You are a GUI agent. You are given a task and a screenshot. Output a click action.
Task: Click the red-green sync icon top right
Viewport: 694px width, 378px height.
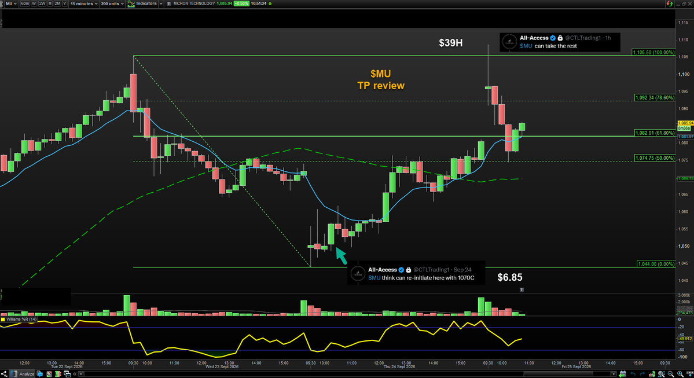click(669, 3)
